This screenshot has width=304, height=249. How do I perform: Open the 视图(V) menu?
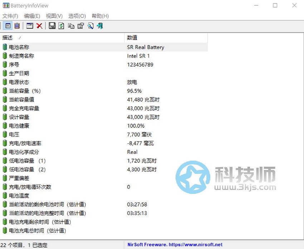[54, 16]
